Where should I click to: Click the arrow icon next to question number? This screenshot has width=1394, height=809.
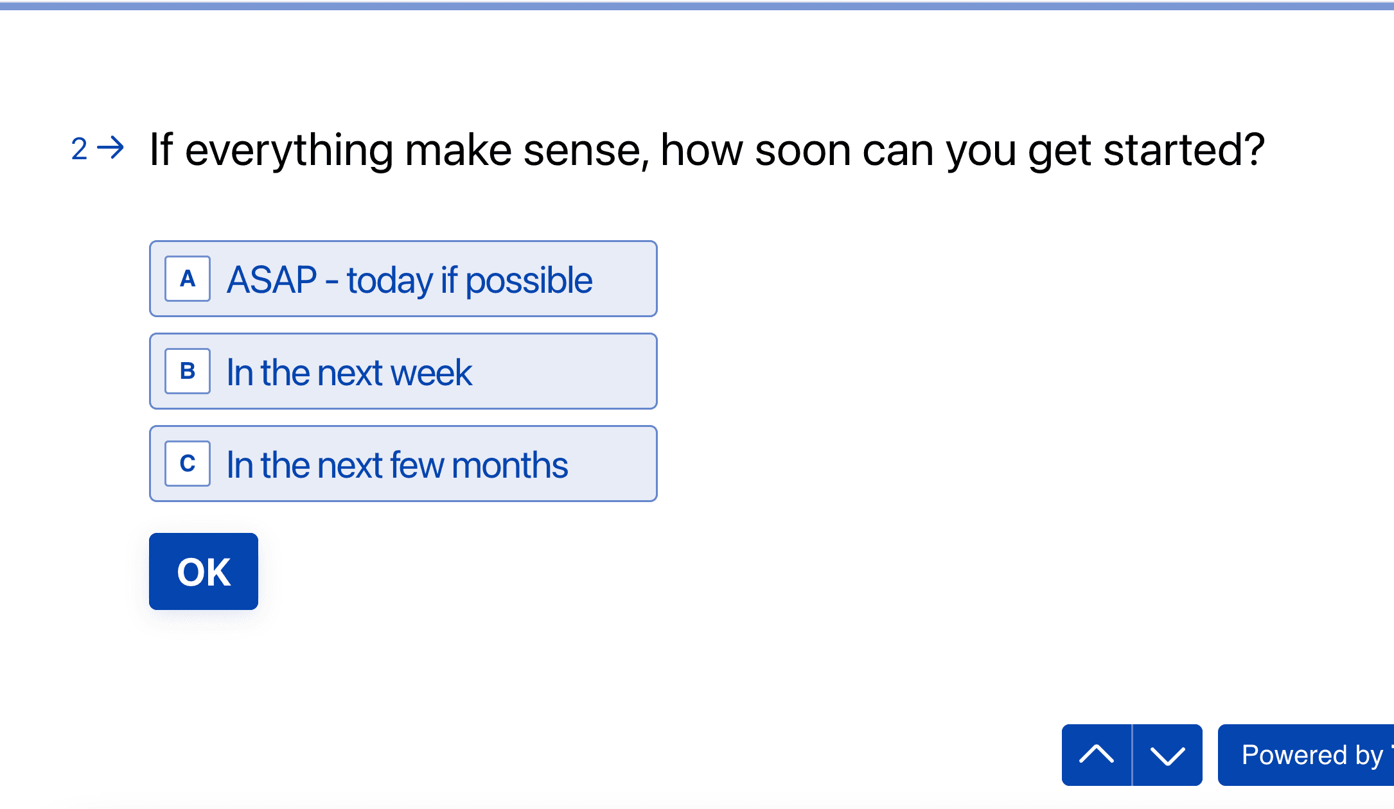click(109, 148)
